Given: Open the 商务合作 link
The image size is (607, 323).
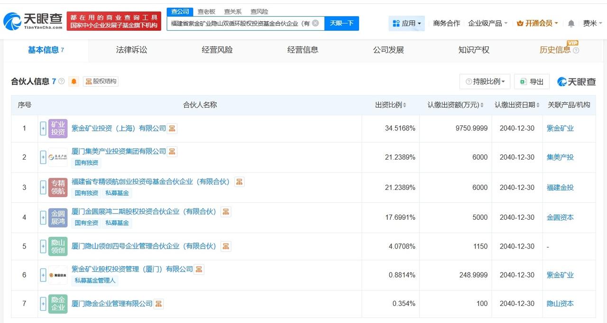Looking at the screenshot, I should pos(447,23).
